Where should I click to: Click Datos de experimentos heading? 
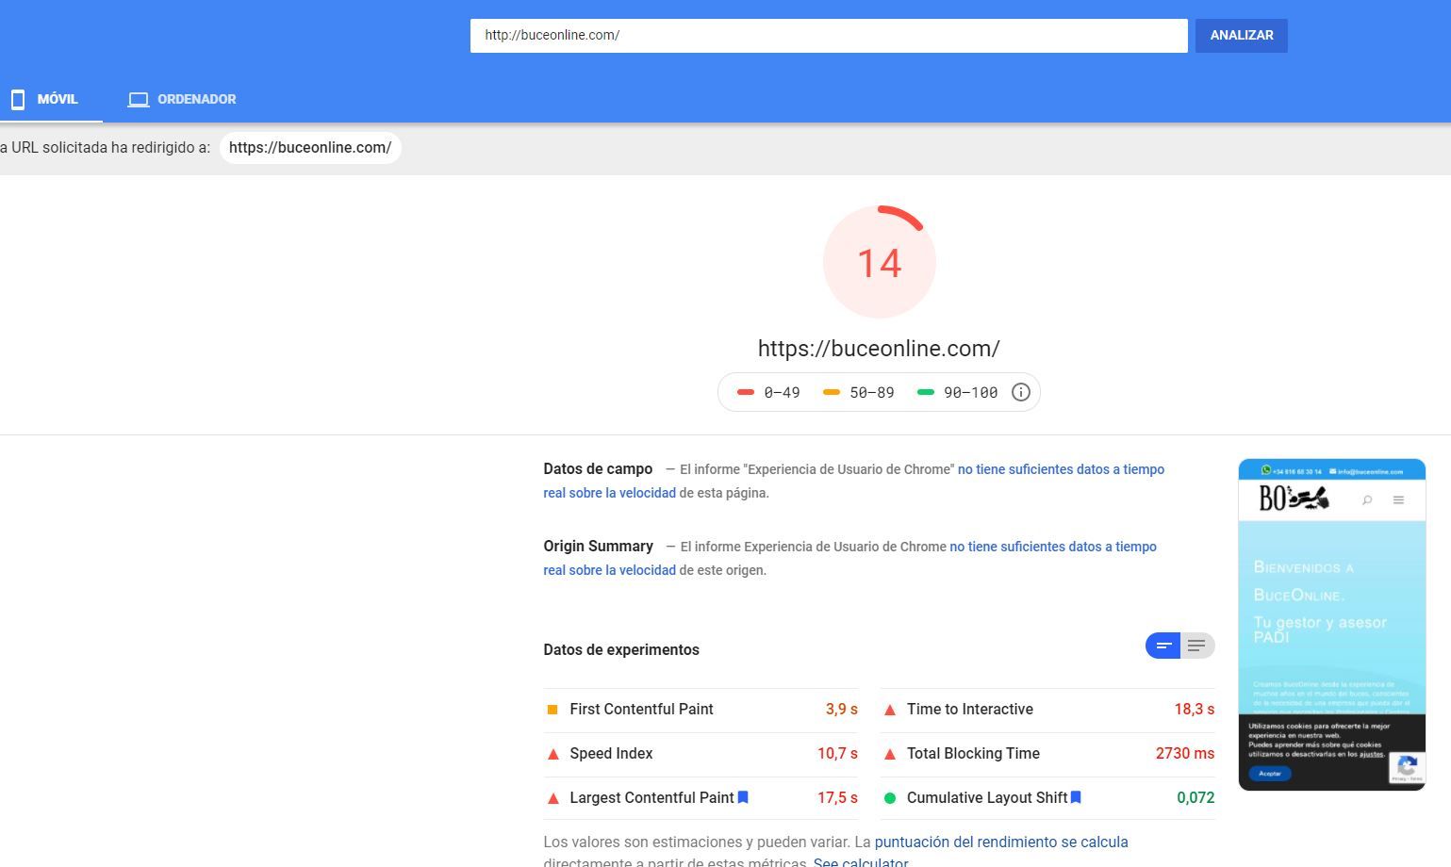point(621,650)
